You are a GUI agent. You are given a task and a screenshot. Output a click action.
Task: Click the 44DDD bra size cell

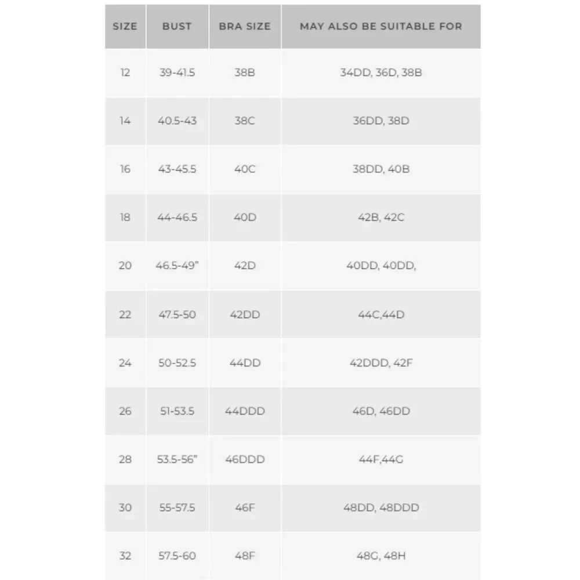(x=245, y=411)
